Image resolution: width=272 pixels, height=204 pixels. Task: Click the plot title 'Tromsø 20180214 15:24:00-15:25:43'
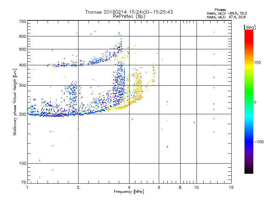point(129,12)
